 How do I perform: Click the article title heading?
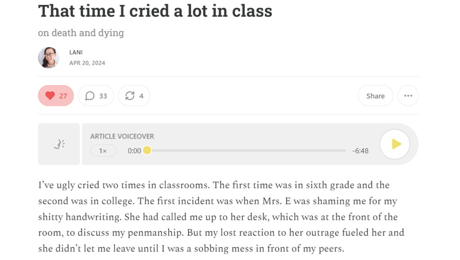click(155, 11)
